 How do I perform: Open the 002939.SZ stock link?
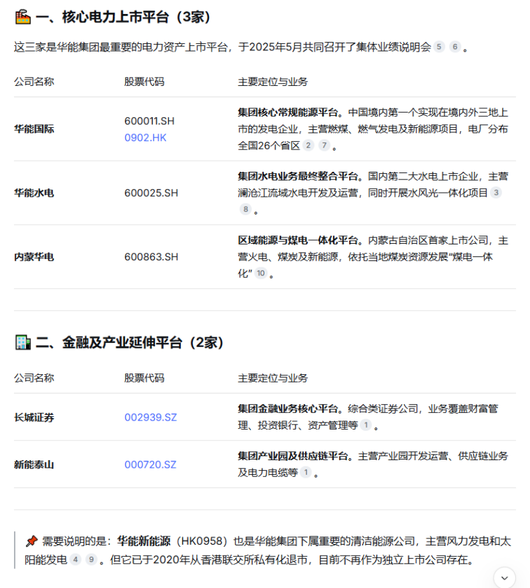coord(150,417)
